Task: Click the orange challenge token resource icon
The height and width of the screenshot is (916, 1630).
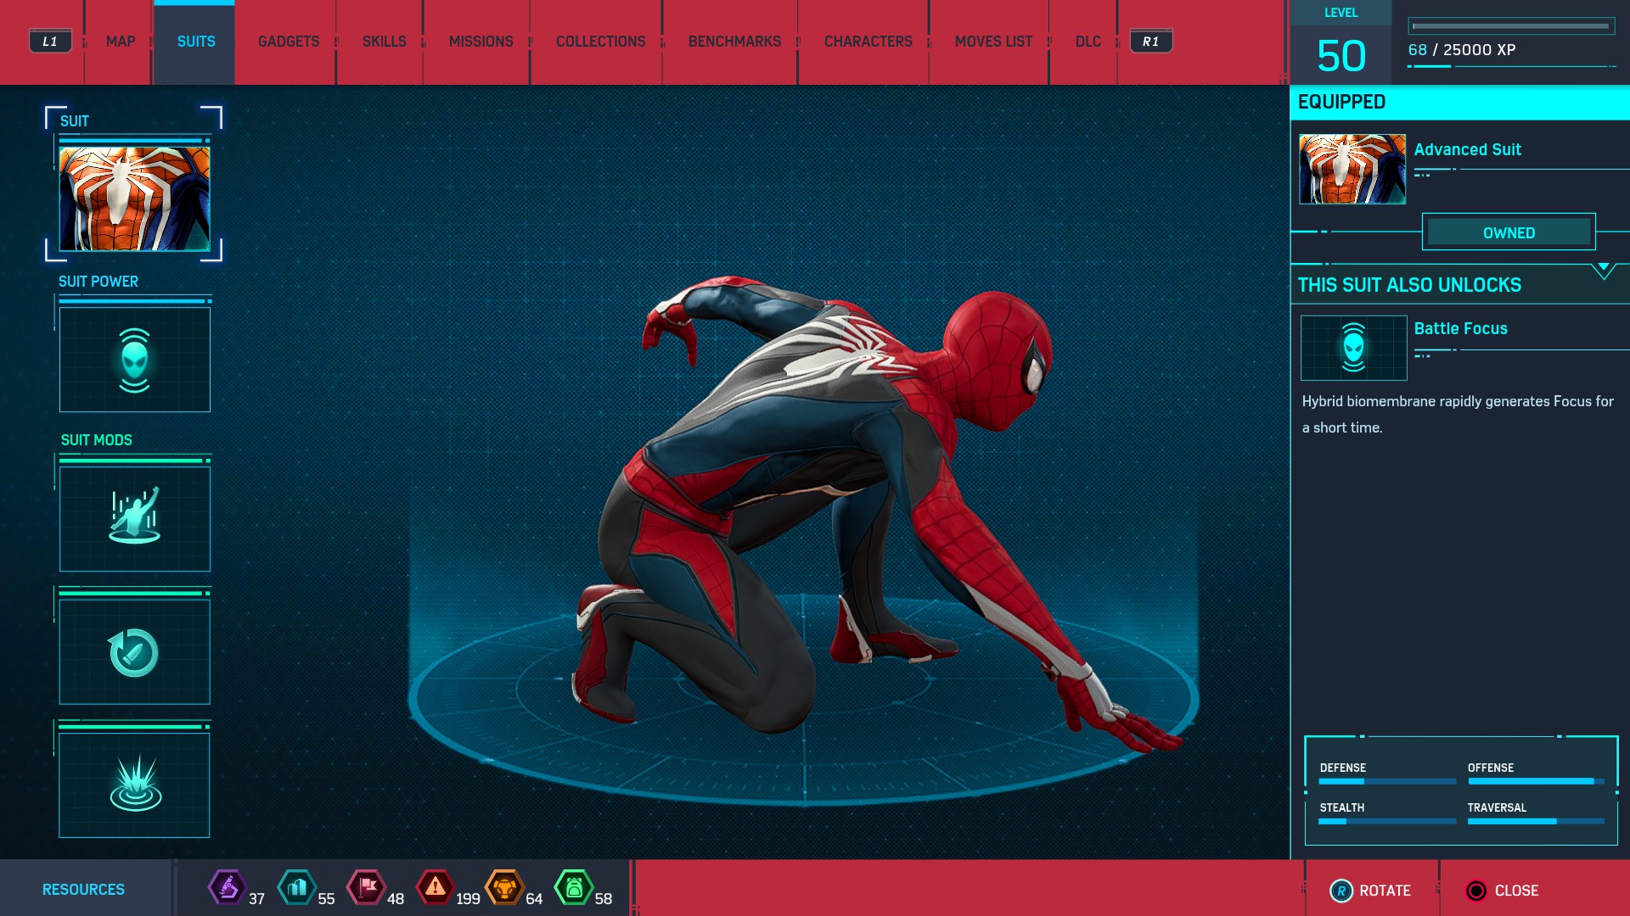Action: click(x=504, y=888)
